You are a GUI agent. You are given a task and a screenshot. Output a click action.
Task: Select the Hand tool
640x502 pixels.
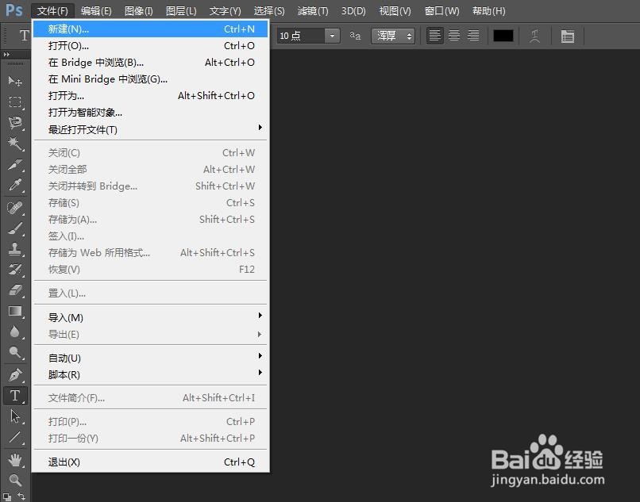[15, 460]
